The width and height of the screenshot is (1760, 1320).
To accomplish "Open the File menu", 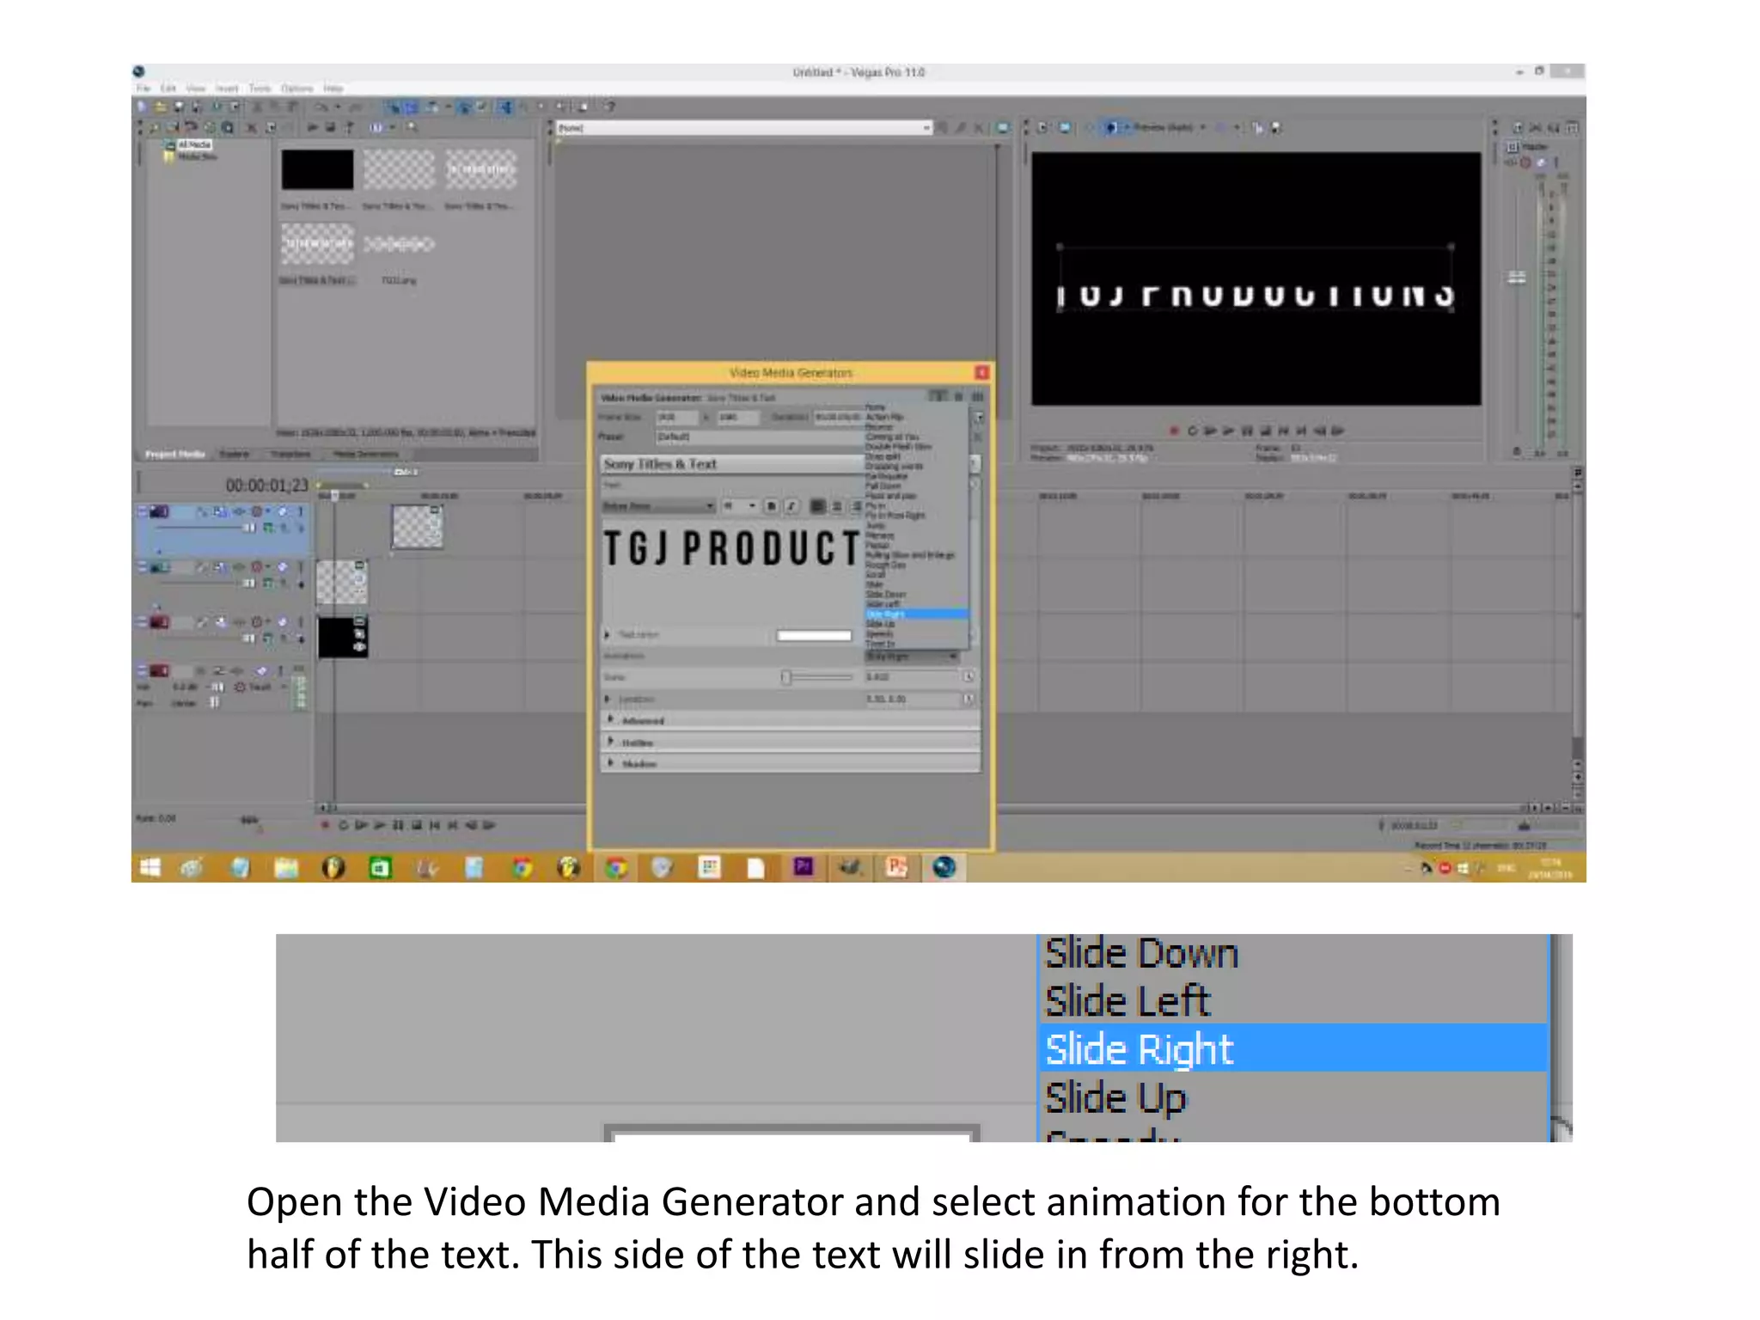I will pyautogui.click(x=143, y=89).
